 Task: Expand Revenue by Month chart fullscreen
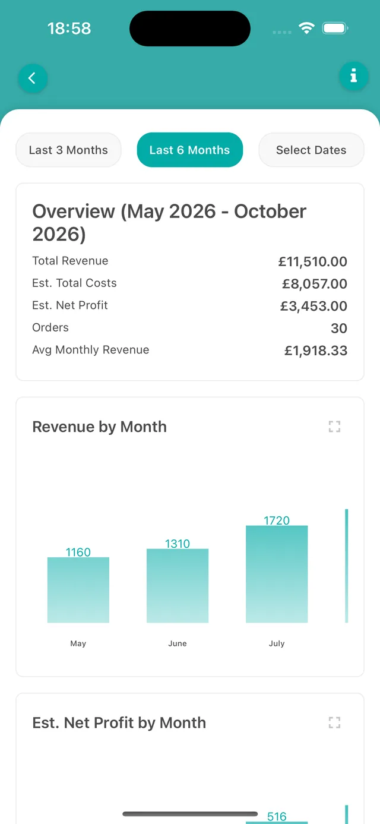pyautogui.click(x=334, y=426)
